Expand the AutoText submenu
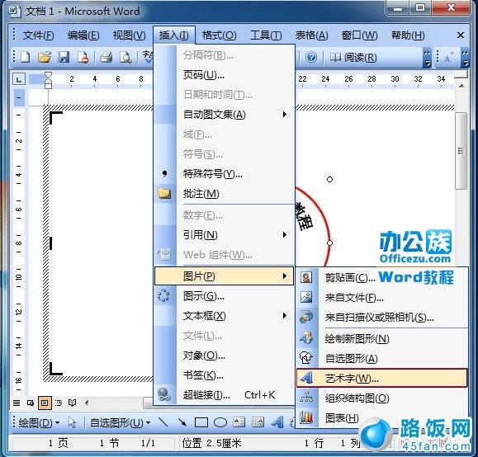Screen dimensions: 478x457 [x=224, y=115]
